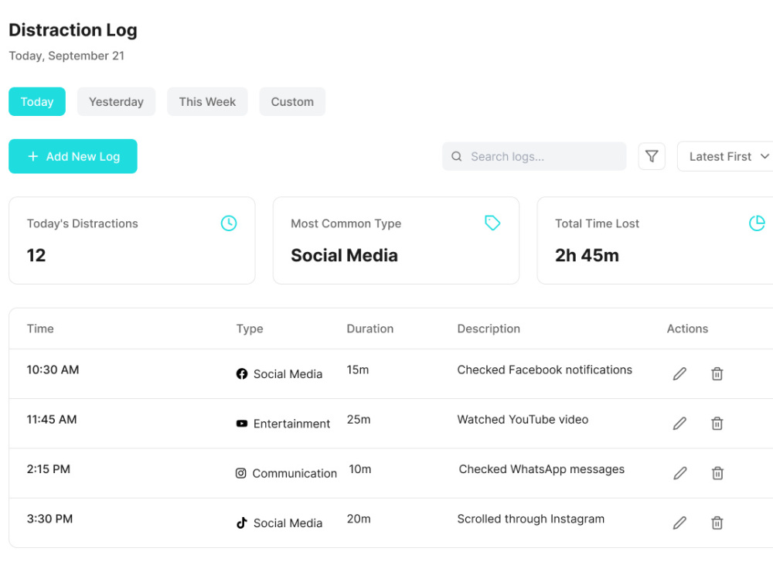The width and height of the screenshot is (773, 579).
Task: Delete the Checked WhatsApp messages entry
Action: tap(717, 473)
